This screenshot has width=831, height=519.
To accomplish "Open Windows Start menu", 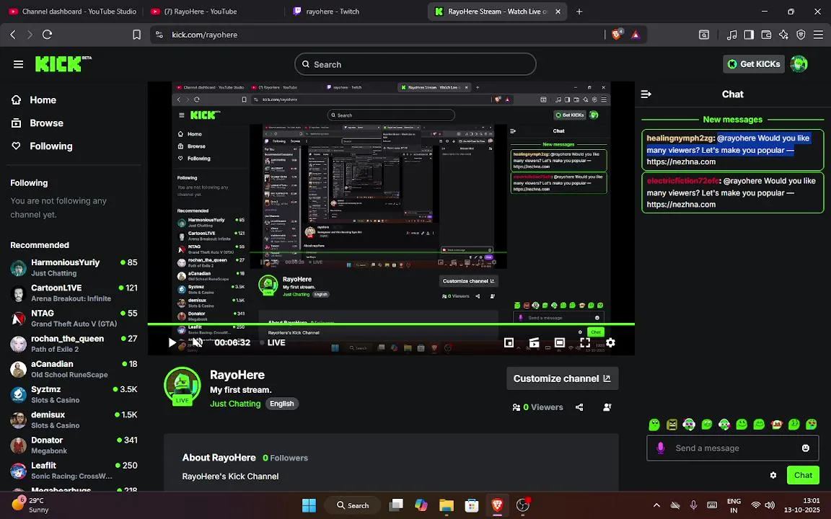I will 309,505.
